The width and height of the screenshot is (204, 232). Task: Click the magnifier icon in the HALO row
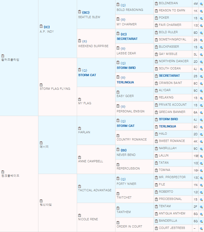(201, 134)
